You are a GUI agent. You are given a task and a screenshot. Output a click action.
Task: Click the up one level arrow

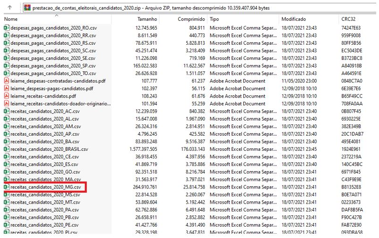[9, 8]
